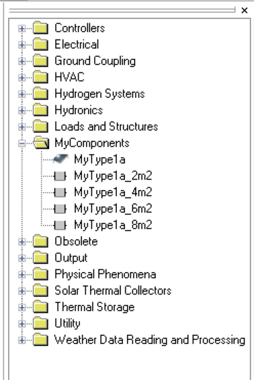Select the MyType1a_6m2 component icon
The height and width of the screenshot is (380, 254).
coord(60,208)
